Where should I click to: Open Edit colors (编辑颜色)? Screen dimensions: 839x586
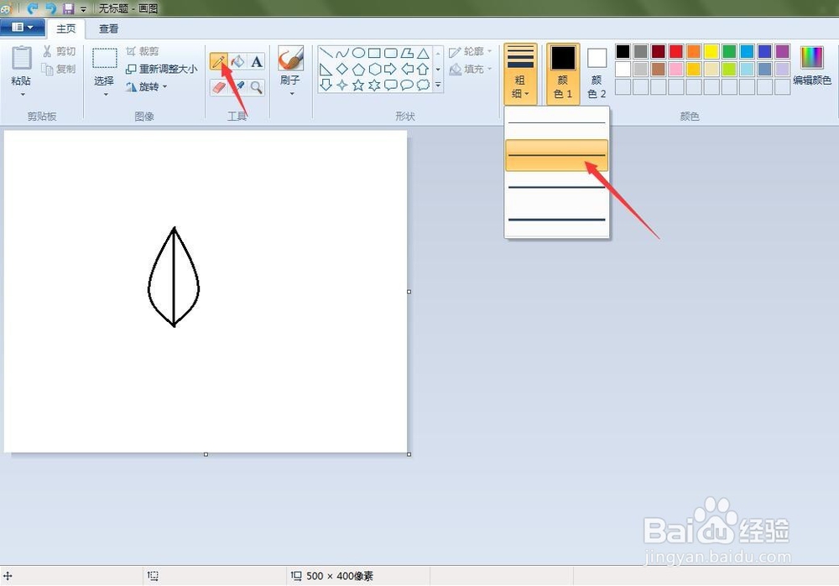[x=811, y=65]
